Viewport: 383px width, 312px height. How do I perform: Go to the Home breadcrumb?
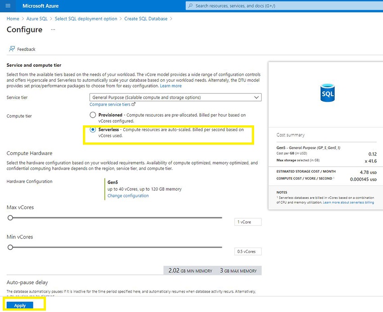click(x=13, y=18)
